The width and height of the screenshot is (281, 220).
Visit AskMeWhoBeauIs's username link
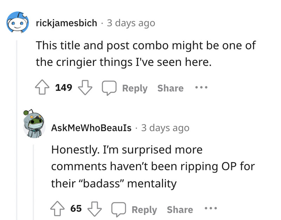click(x=91, y=128)
